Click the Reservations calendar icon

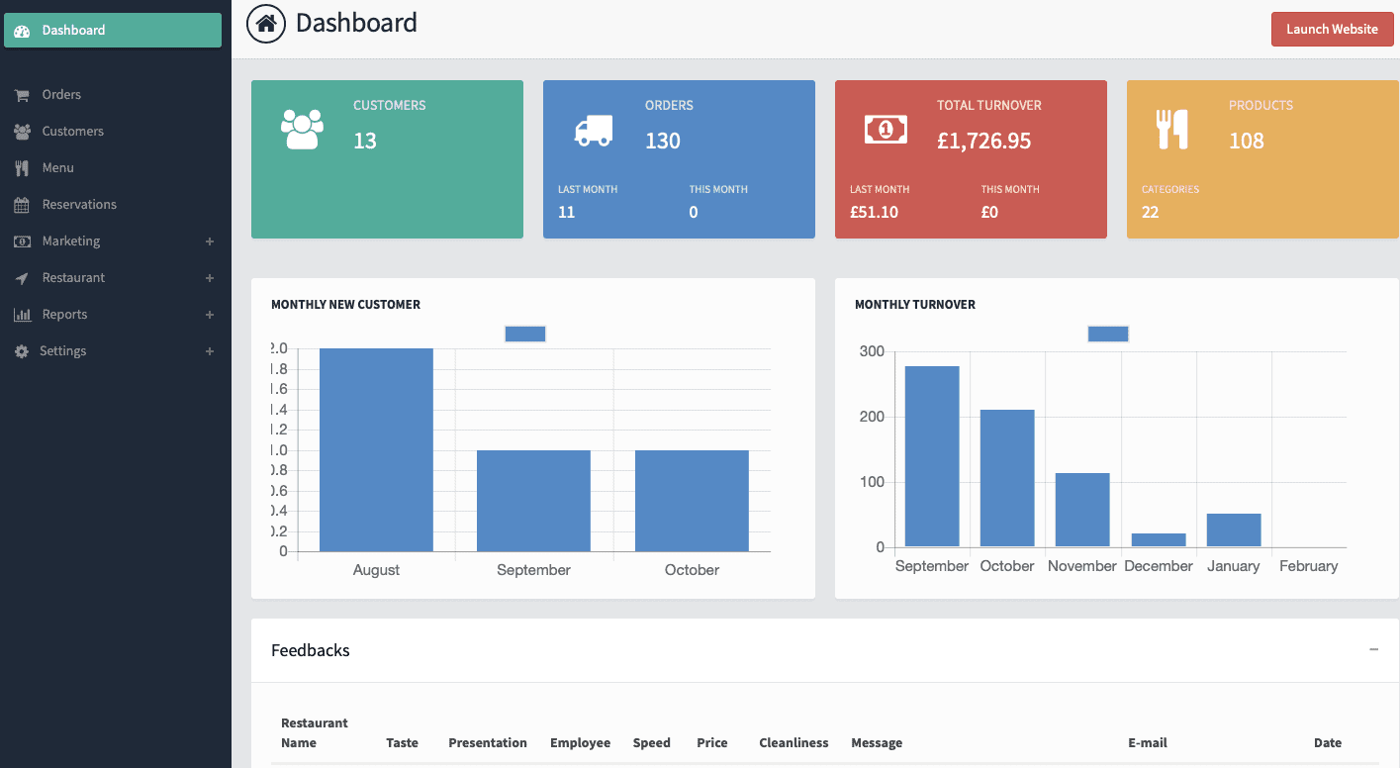click(x=22, y=204)
